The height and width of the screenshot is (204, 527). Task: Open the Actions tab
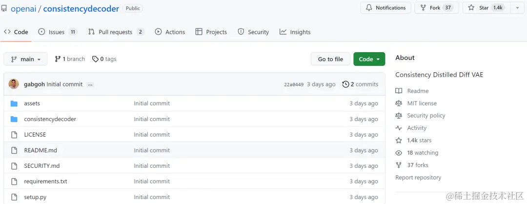click(x=170, y=32)
